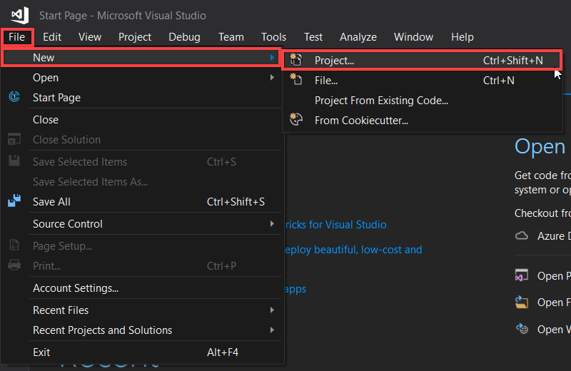Click the 'ricks for Visual Studio' link
The image size is (571, 371).
pos(335,225)
